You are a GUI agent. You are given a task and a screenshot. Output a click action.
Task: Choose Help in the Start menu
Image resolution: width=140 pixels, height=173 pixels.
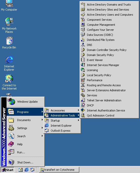[x=25, y=144]
